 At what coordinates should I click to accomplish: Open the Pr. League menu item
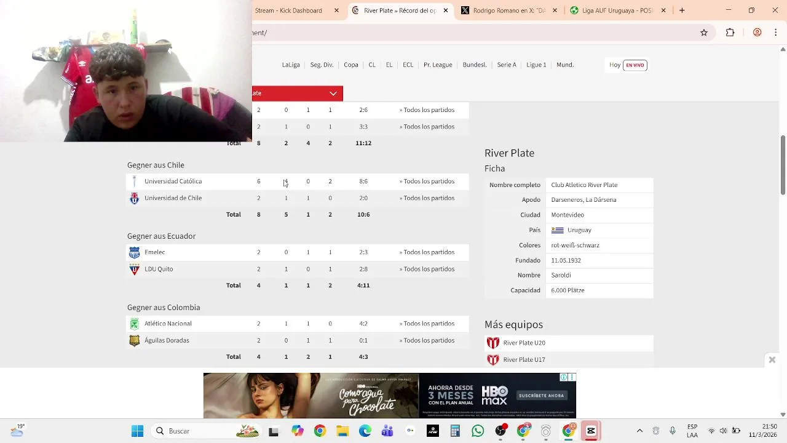438,65
